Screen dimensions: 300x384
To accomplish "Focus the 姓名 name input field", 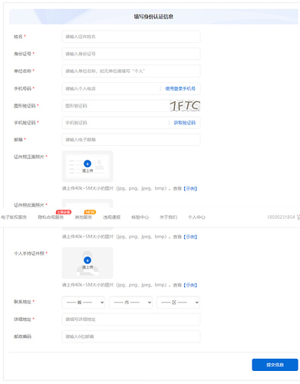I will tap(131, 37).
